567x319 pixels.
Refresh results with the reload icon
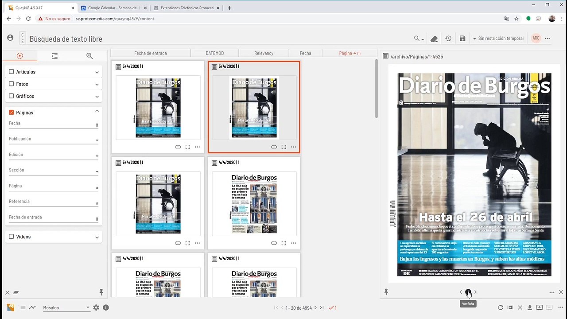tap(501, 307)
